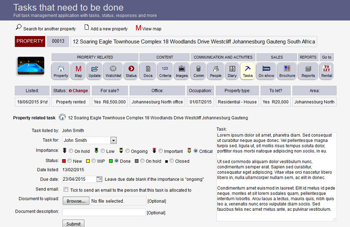Open the due date calendar picker icon
Screen dimensions: 350x227
tap(99, 179)
